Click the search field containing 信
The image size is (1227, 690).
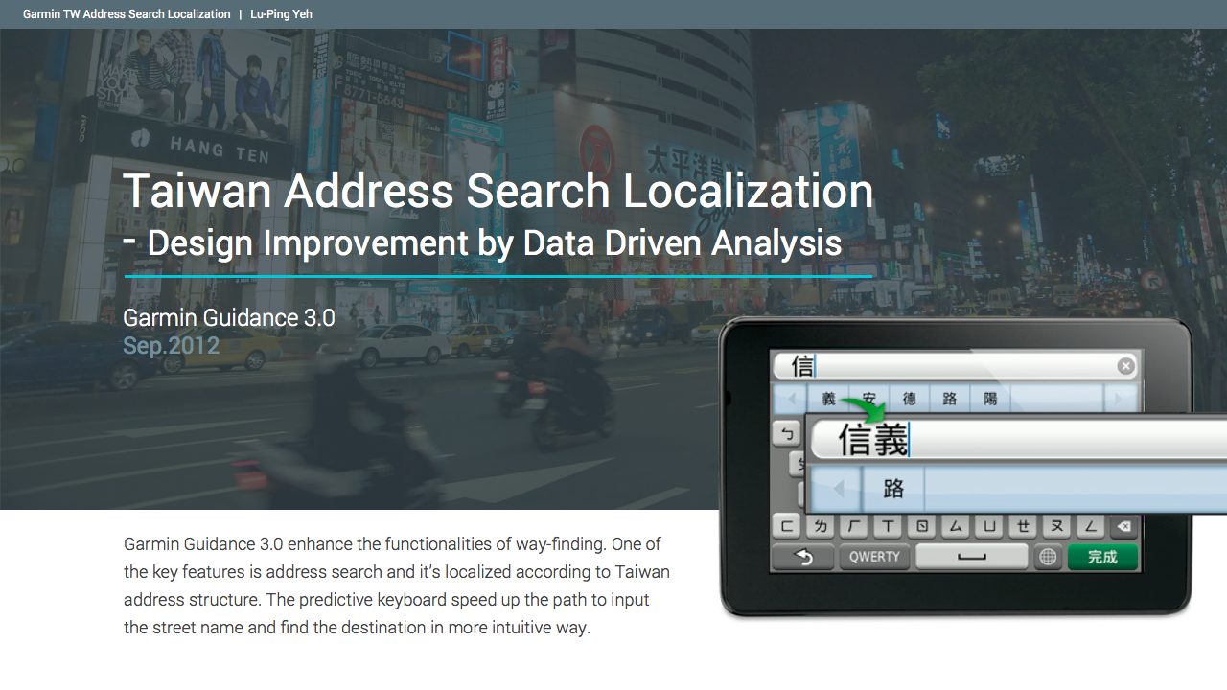955,366
